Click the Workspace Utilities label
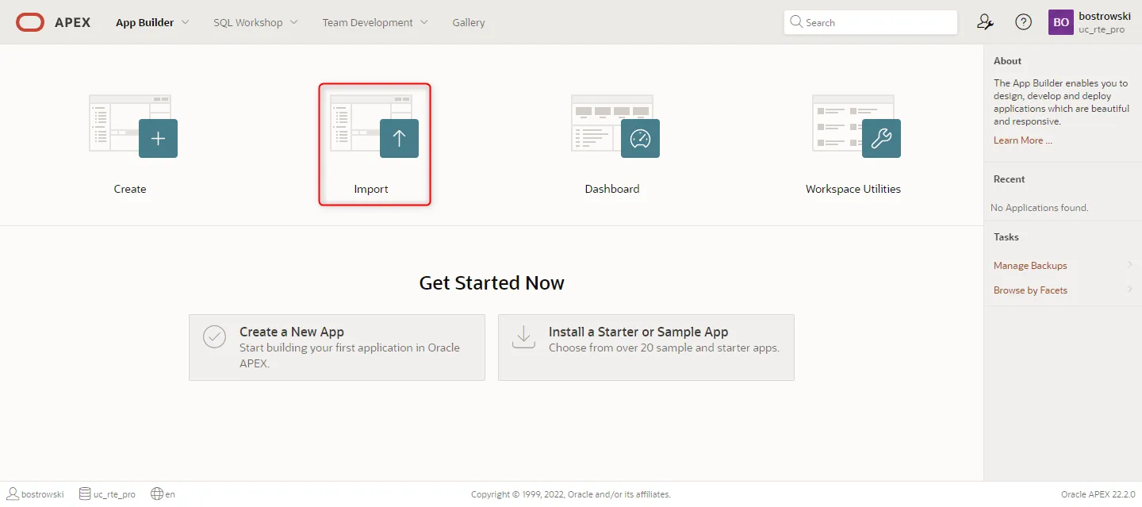The height and width of the screenshot is (507, 1142). coord(853,189)
